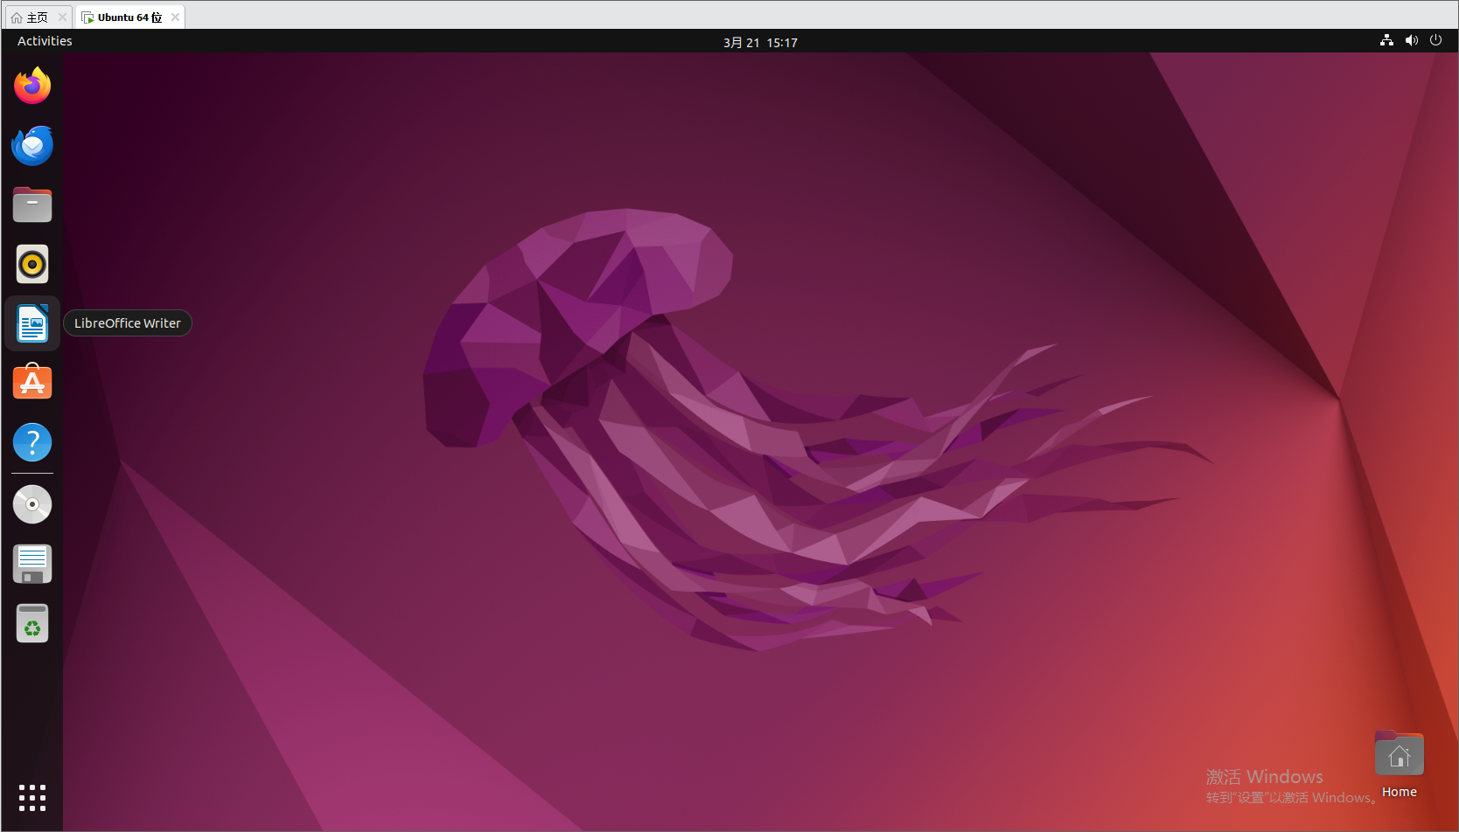Open the Trash bin
Image resolution: width=1459 pixels, height=832 pixels.
(x=32, y=623)
